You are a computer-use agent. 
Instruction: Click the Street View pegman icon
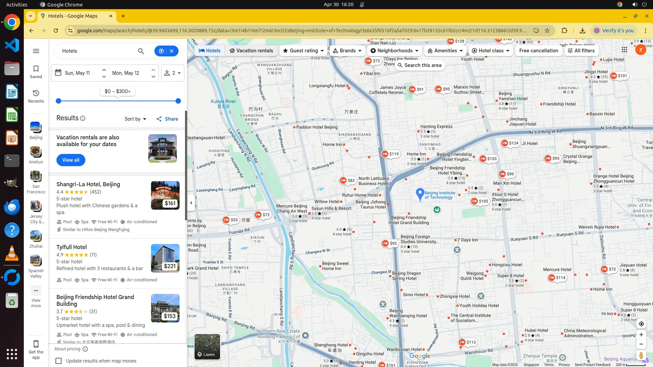(x=641, y=355)
